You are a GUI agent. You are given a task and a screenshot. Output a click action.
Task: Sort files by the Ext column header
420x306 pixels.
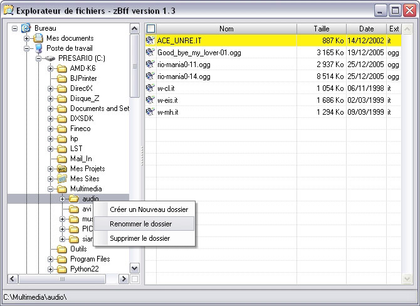(x=394, y=29)
